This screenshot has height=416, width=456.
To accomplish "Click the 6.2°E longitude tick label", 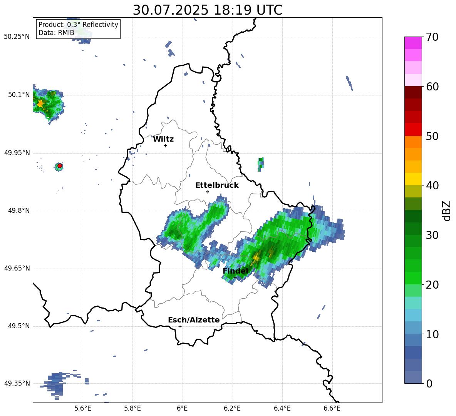I will click(232, 408).
